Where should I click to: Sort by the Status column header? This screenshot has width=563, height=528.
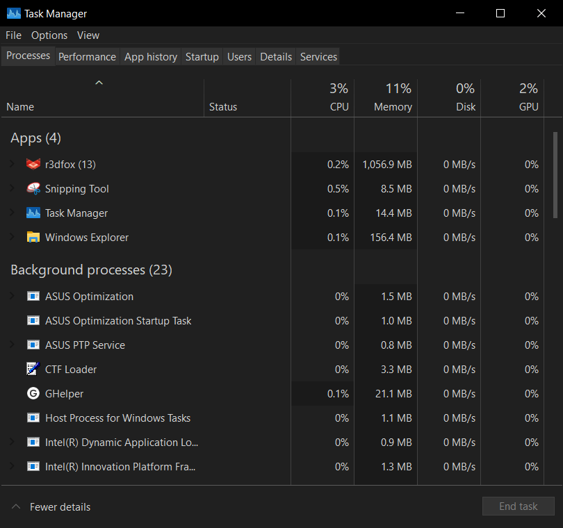point(247,98)
